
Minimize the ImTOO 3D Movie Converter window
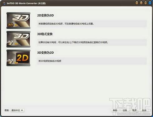click(x=141, y=3)
